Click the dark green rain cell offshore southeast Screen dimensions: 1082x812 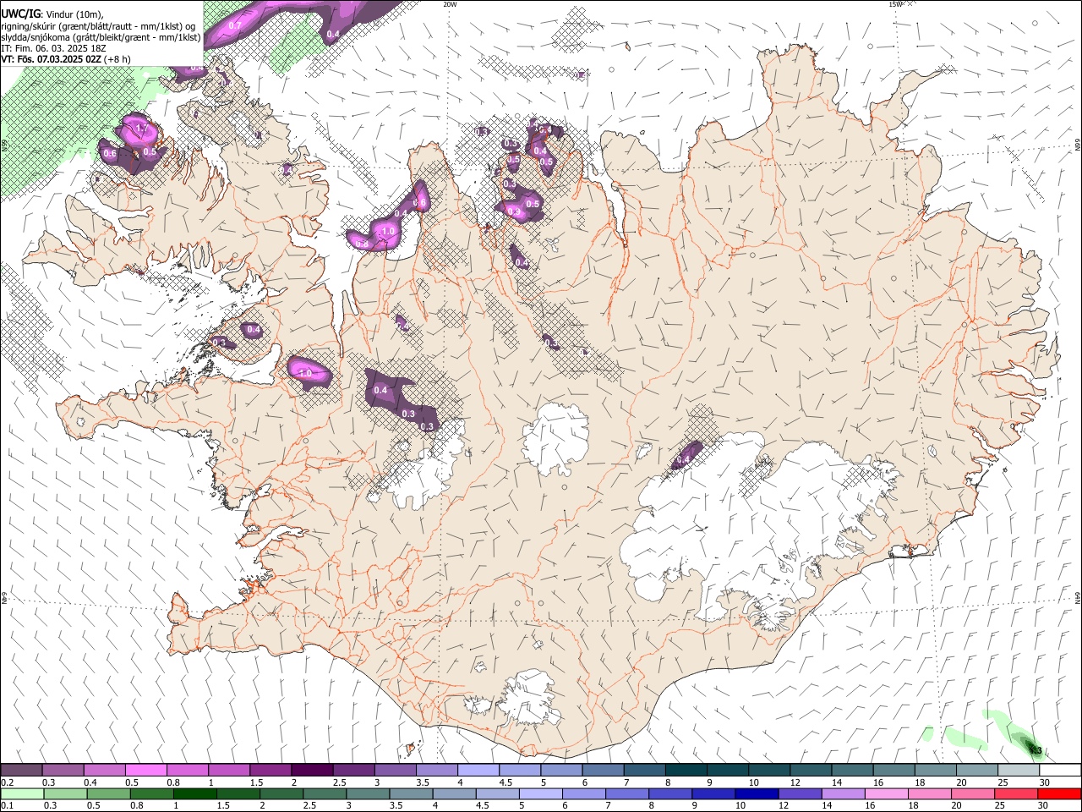pos(1033,748)
